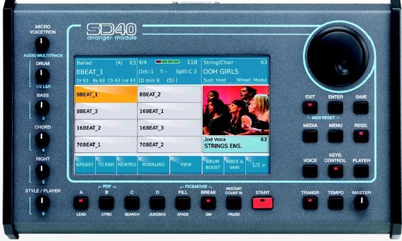Toggle the DRUM BOOST function
The height and width of the screenshot is (241, 402).
pos(213,165)
